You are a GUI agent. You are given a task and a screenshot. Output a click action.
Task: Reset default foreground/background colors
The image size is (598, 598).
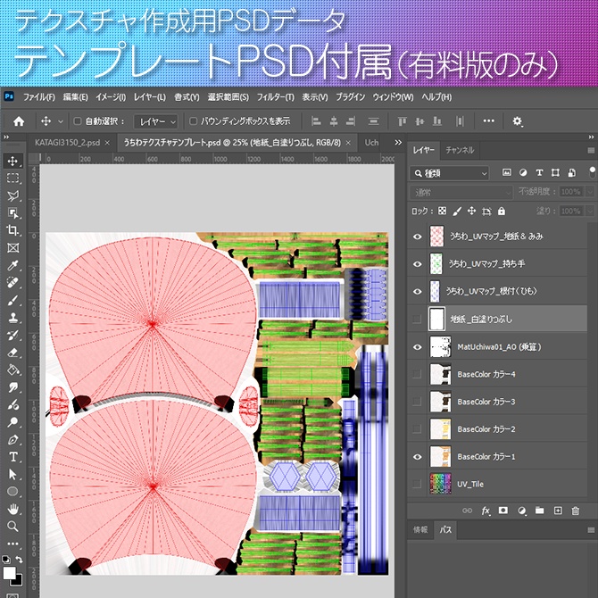(6, 560)
